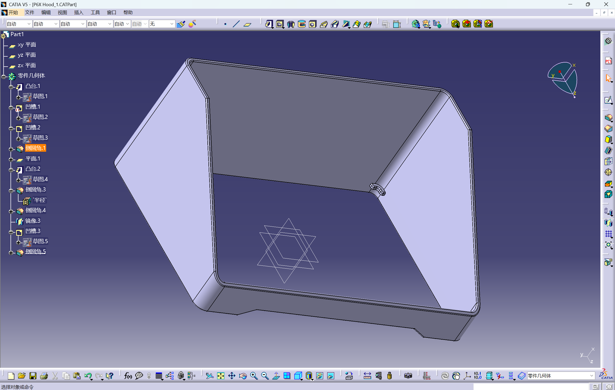Click the Formula f(x) icon

[x=128, y=376]
